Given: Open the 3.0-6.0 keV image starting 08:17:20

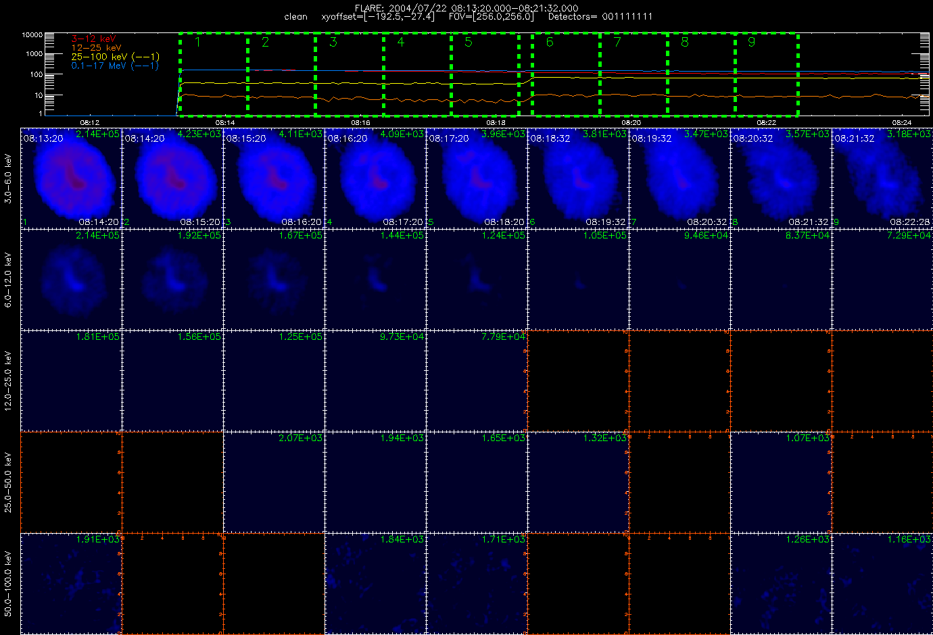Looking at the screenshot, I should [x=477, y=178].
